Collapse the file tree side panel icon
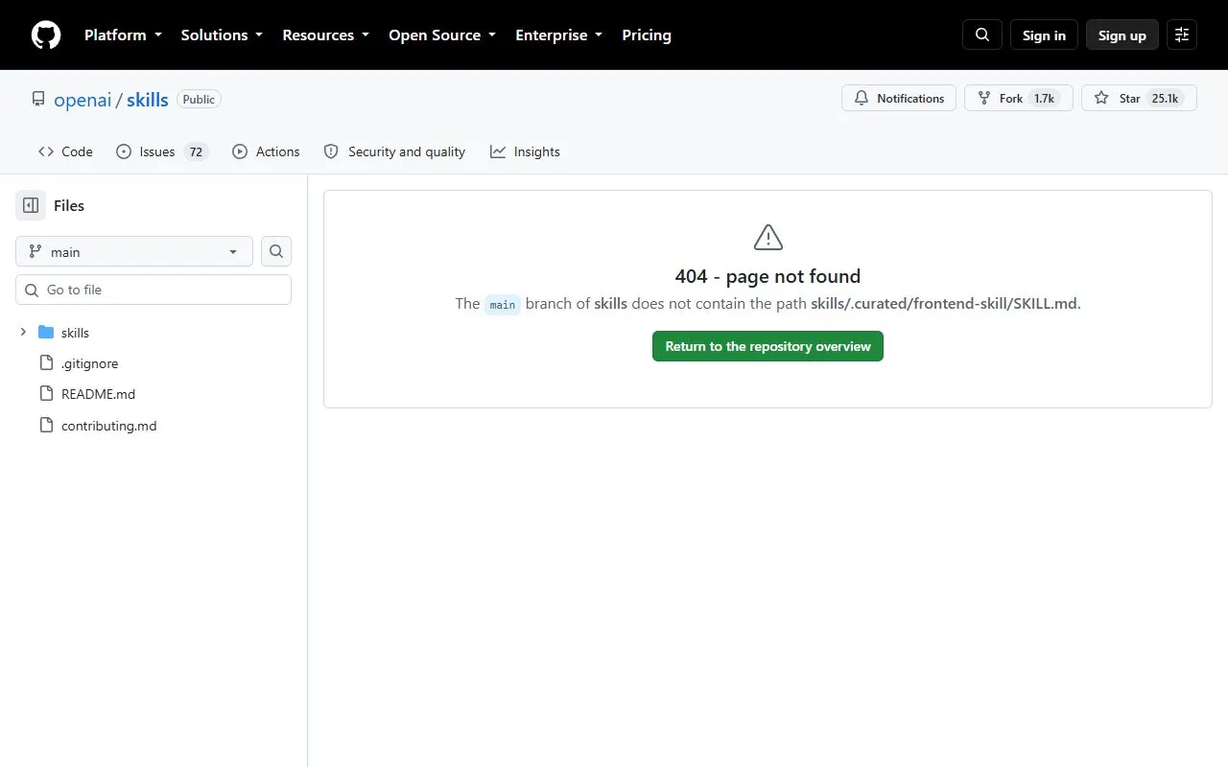The height and width of the screenshot is (767, 1228). [31, 205]
